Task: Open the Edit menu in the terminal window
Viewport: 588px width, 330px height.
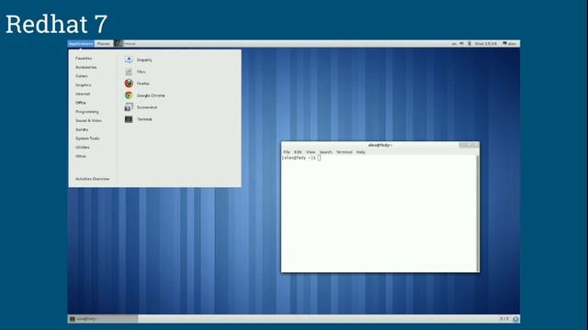Action: (x=298, y=152)
